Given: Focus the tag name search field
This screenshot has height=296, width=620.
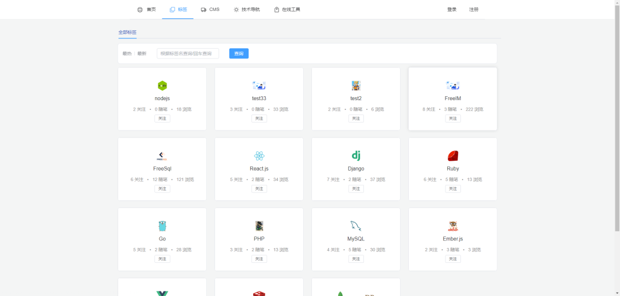Looking at the screenshot, I should (188, 54).
